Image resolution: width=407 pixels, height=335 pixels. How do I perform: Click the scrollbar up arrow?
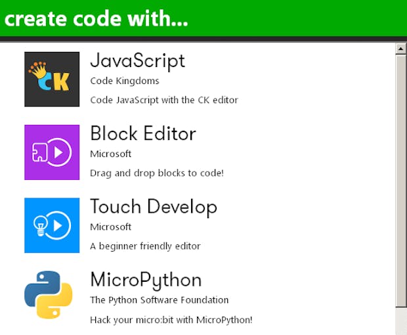(401, 49)
